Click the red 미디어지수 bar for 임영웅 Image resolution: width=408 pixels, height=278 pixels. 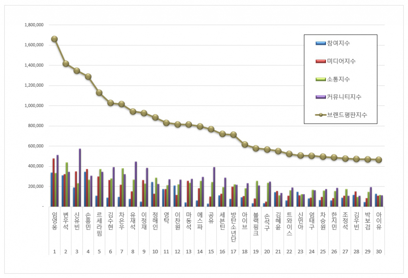53,182
